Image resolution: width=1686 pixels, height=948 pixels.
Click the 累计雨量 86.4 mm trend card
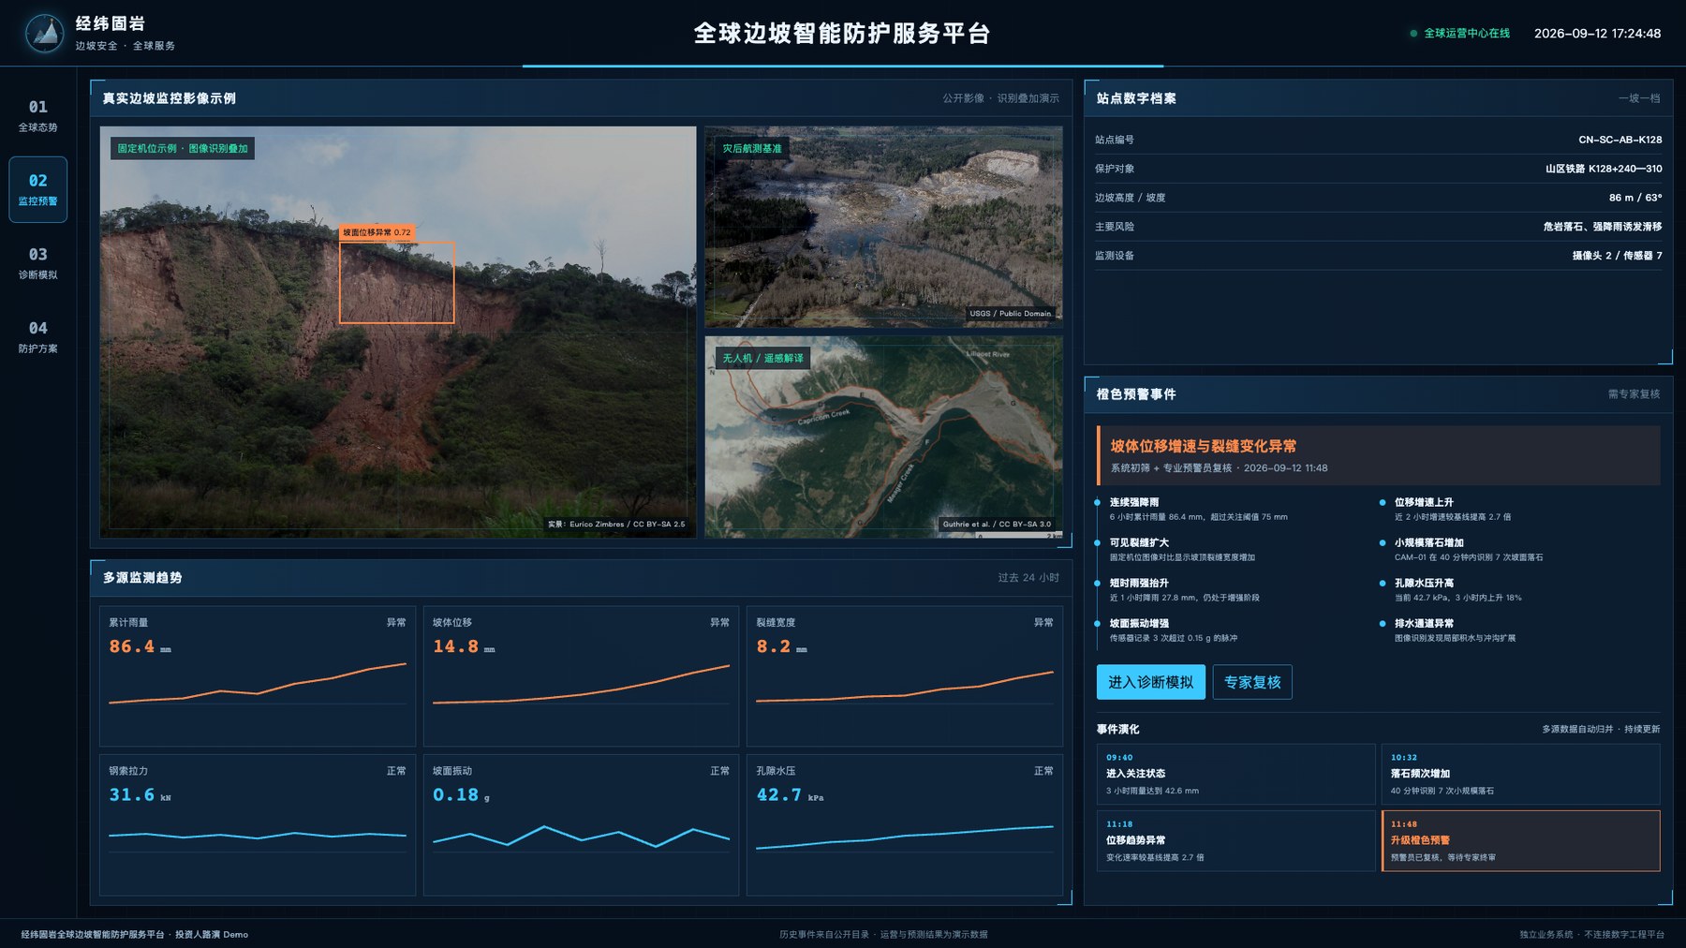[258, 676]
